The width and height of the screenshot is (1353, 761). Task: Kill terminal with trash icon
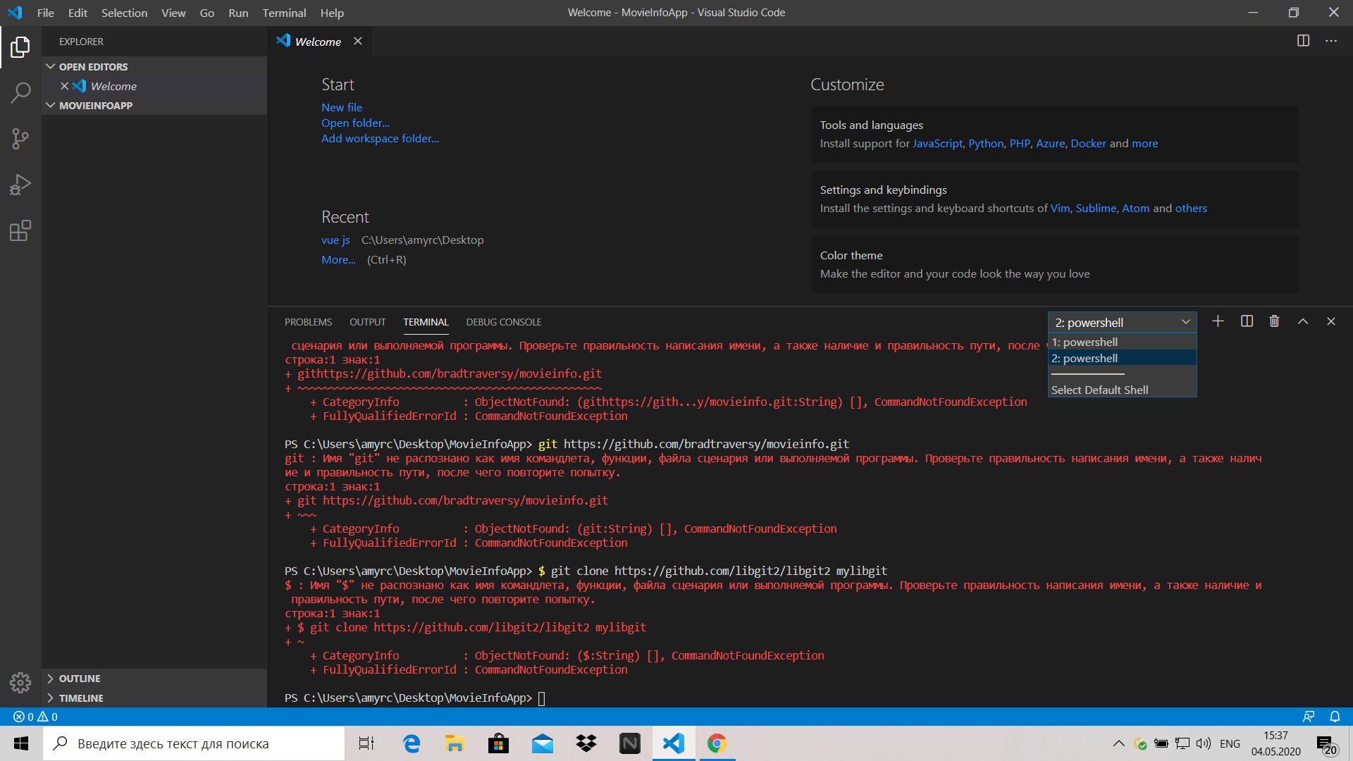[1274, 321]
